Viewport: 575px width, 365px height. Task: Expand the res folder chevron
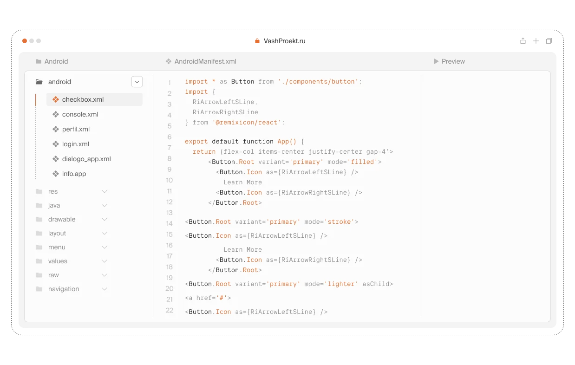[x=105, y=191]
